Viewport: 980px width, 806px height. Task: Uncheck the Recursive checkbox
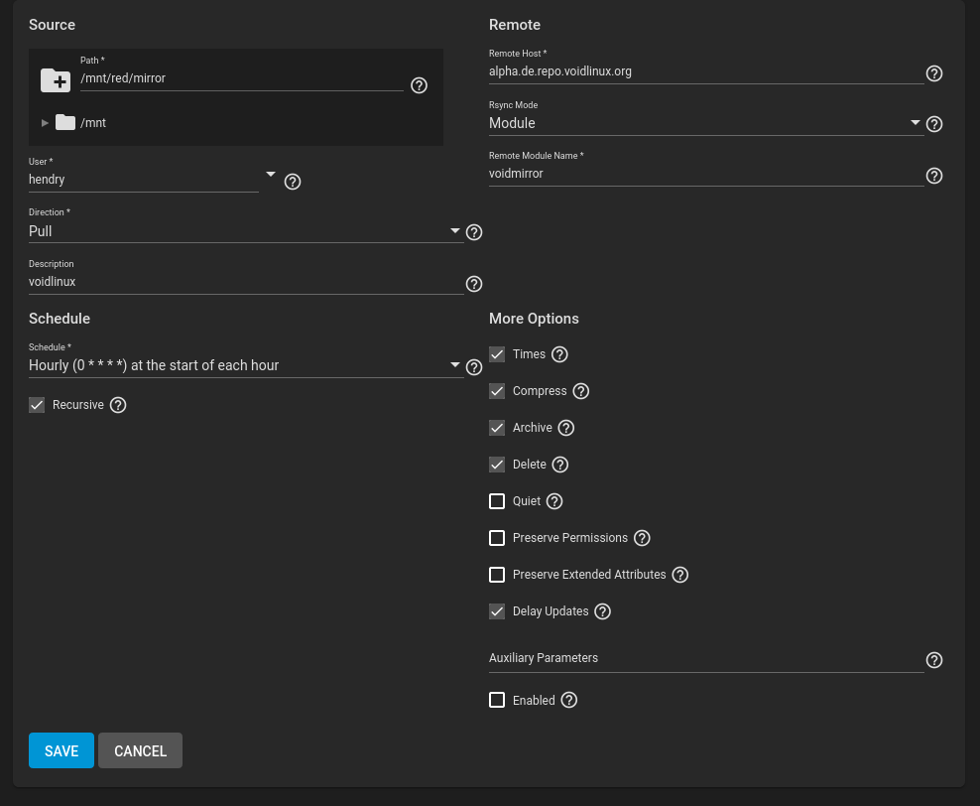click(x=37, y=405)
